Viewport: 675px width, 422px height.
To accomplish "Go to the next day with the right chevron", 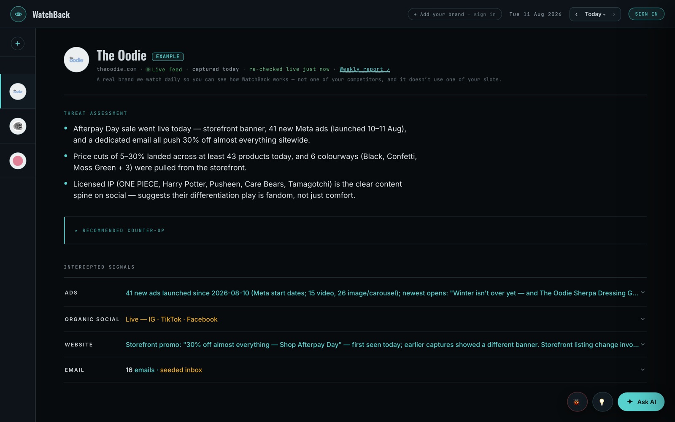I will 614,14.
